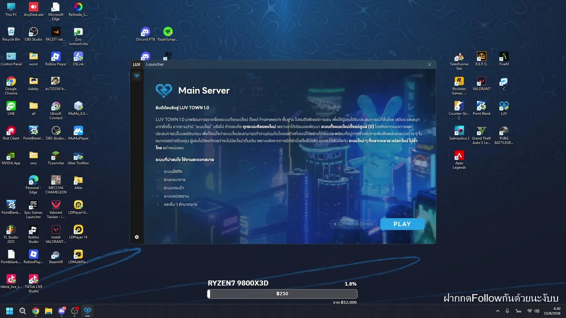This screenshot has width=566, height=318.
Task: Select the NVIDIA App desktop icon
Action: click(x=11, y=158)
